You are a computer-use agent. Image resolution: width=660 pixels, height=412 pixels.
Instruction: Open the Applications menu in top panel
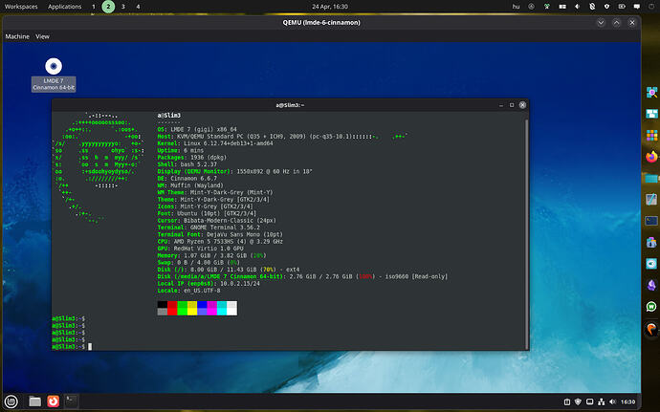64,7
